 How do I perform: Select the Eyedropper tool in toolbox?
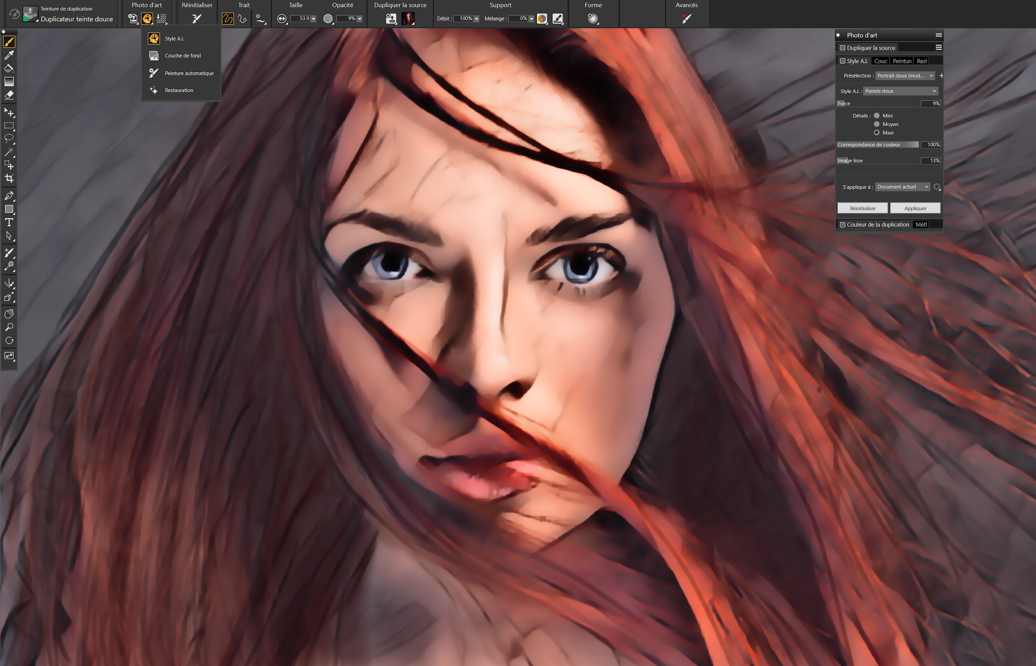point(9,55)
